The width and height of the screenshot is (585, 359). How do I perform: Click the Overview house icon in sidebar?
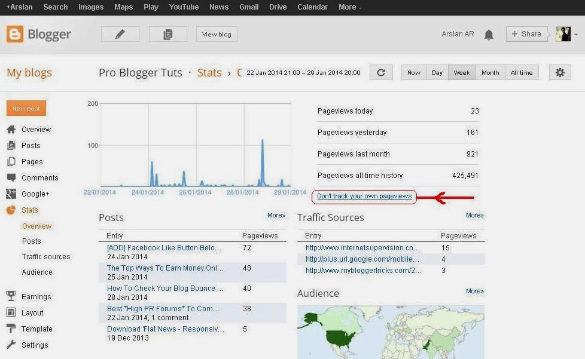click(x=11, y=129)
